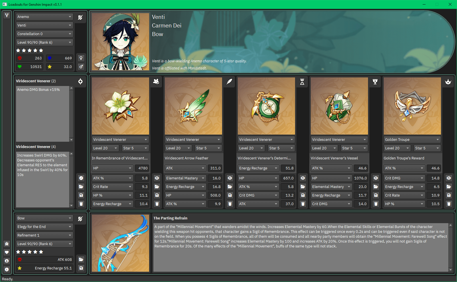Click the Elegy for the End bow image
Image resolution: width=457 pixels, height=282 pixels.
point(120,243)
